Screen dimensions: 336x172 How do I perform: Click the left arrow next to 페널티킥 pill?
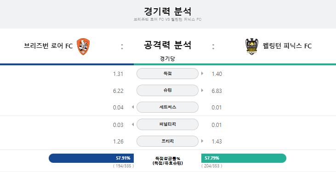click(x=133, y=124)
